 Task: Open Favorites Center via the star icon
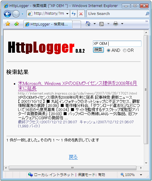tap(8, 24)
